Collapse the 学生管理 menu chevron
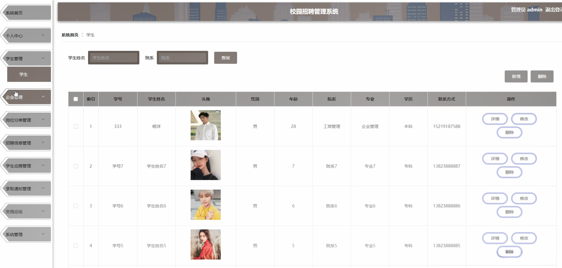562x268 pixels. pos(43,58)
